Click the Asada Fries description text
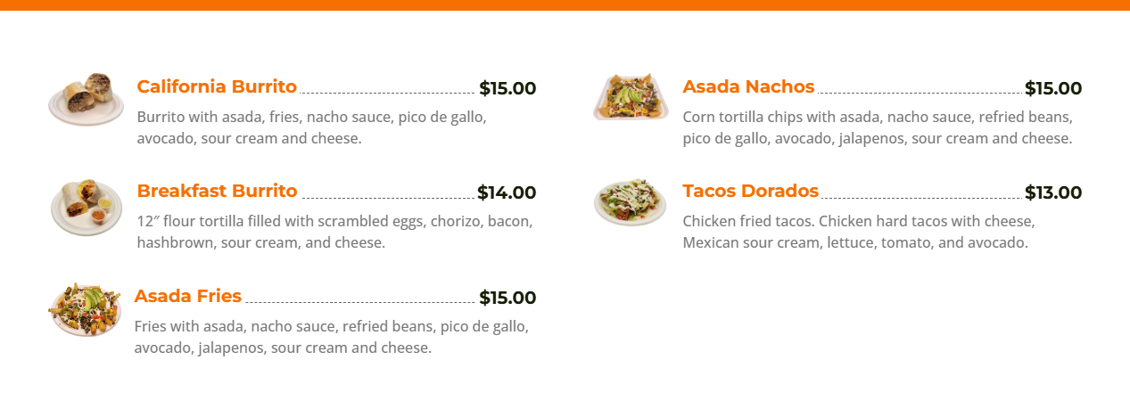 click(331, 337)
